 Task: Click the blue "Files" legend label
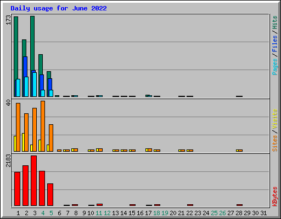(274, 43)
